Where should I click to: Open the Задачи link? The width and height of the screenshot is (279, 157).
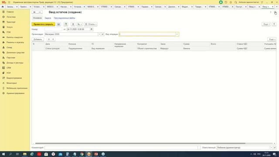pyautogui.click(x=48, y=18)
